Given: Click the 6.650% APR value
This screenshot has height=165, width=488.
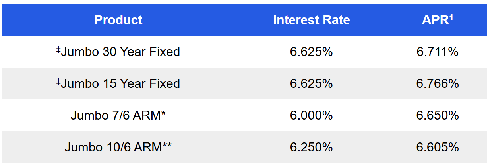Looking at the screenshot, I should pos(438,115).
